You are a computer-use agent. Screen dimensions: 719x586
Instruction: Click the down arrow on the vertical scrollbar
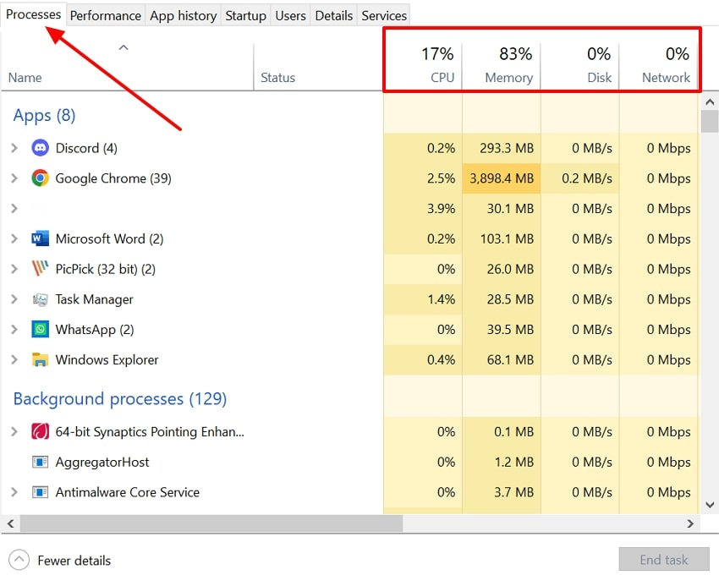click(x=710, y=504)
